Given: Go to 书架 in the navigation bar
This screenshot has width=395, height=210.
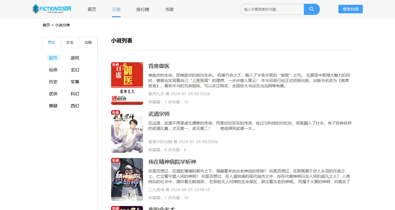Looking at the screenshot, I should [169, 10].
